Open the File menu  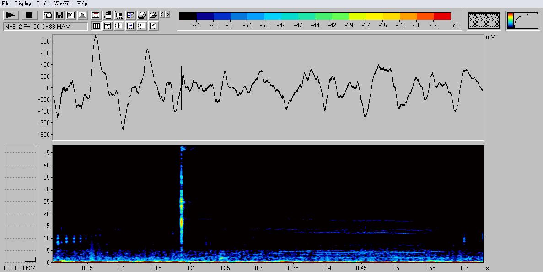5,4
